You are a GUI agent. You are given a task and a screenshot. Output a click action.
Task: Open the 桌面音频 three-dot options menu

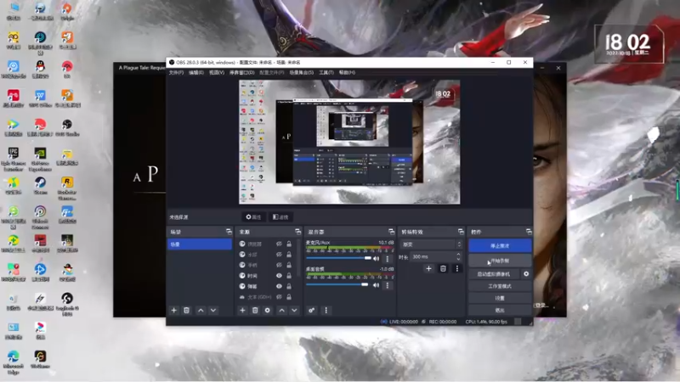click(x=388, y=285)
